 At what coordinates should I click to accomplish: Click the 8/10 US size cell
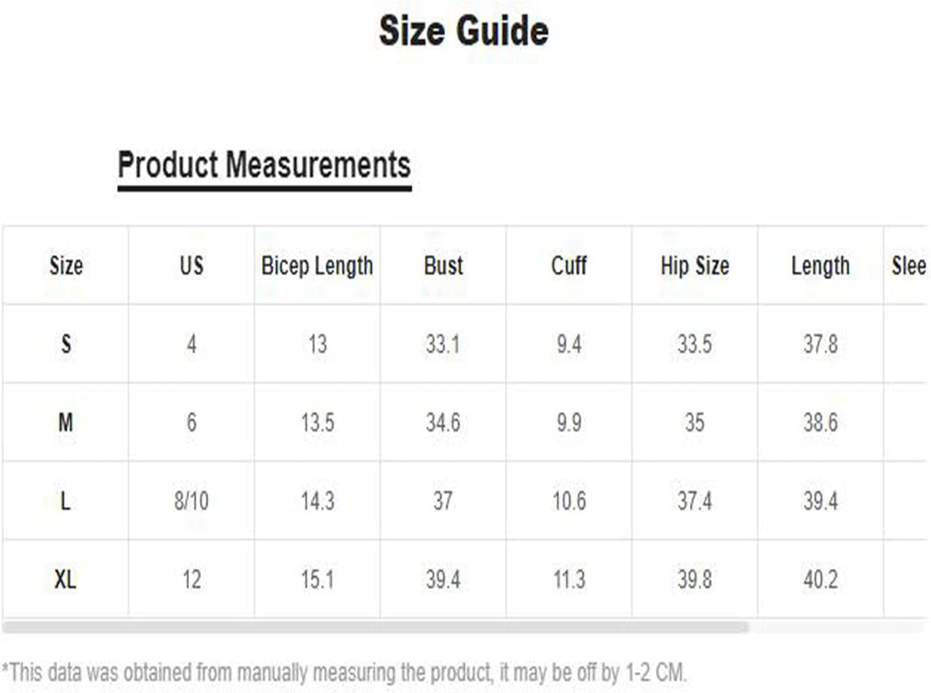(192, 501)
